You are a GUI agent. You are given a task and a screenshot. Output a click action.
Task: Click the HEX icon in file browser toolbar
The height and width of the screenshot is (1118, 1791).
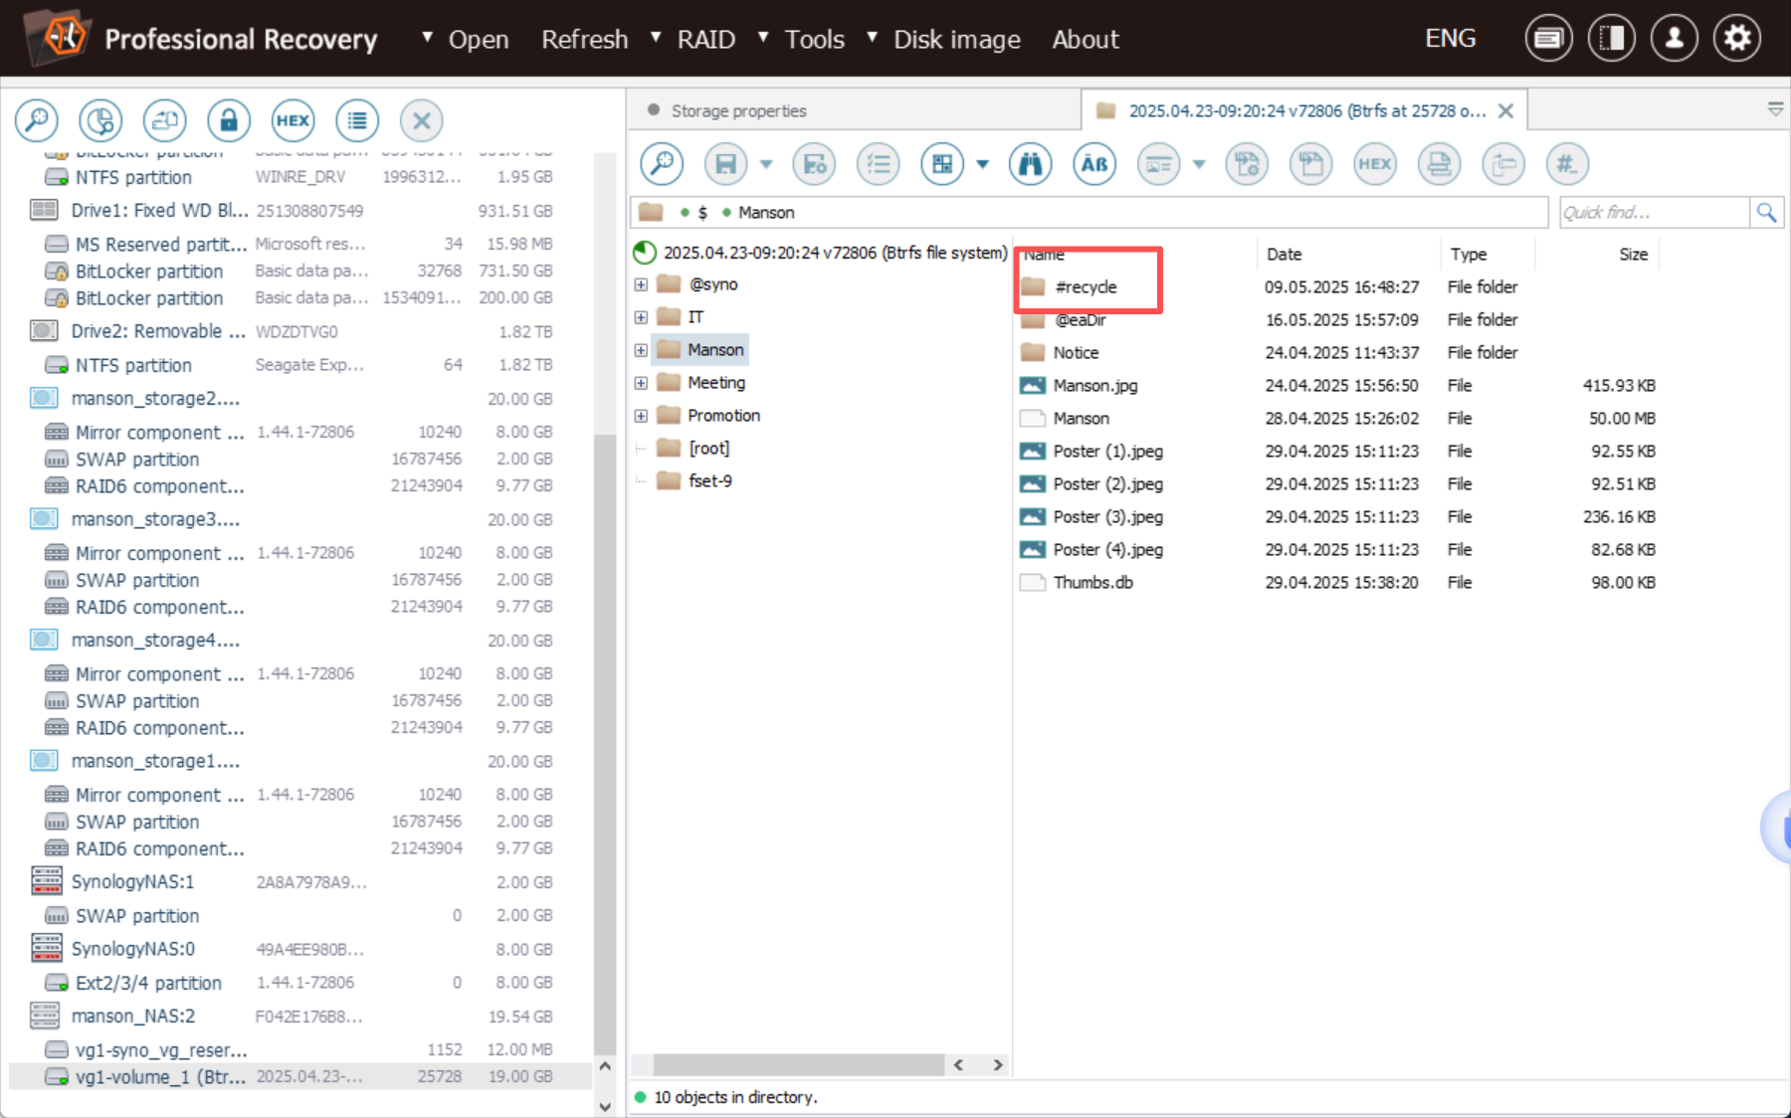1375,164
